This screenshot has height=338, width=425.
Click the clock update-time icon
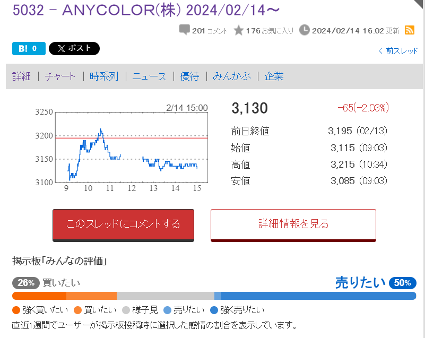pyautogui.click(x=305, y=30)
